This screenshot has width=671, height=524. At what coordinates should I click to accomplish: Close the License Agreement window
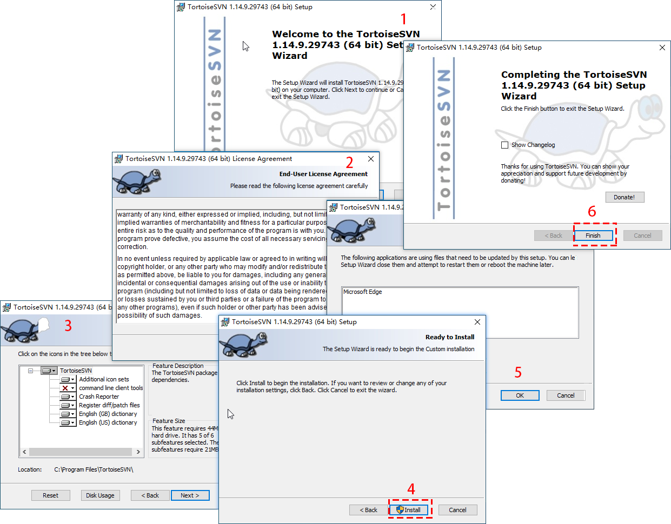[x=371, y=159]
